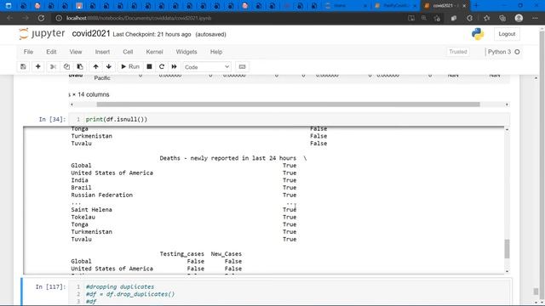Run the selected cell

tap(130, 66)
